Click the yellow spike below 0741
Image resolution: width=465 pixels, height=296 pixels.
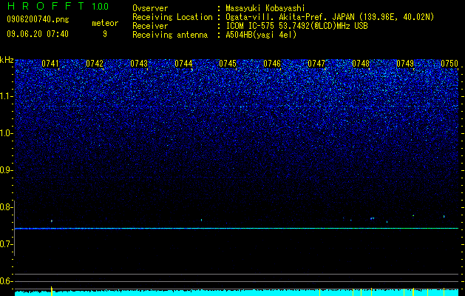52,290
